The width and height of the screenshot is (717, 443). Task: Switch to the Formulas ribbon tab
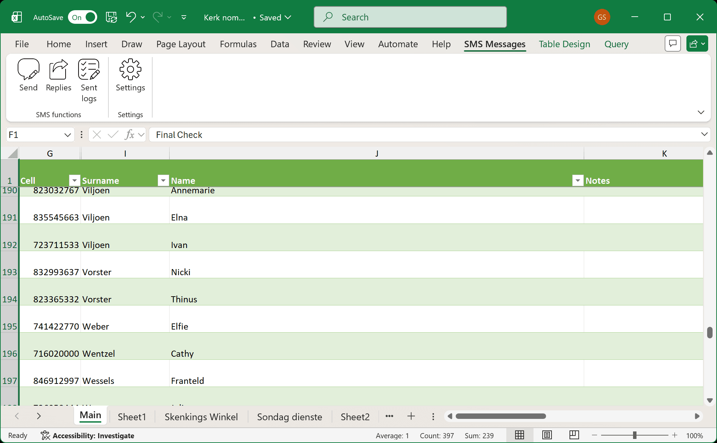coord(238,44)
